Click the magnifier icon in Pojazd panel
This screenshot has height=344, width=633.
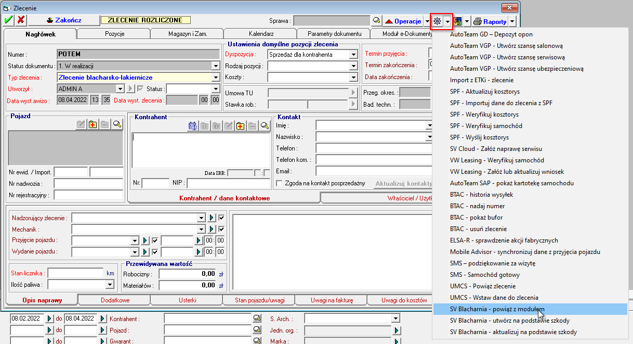point(117,124)
